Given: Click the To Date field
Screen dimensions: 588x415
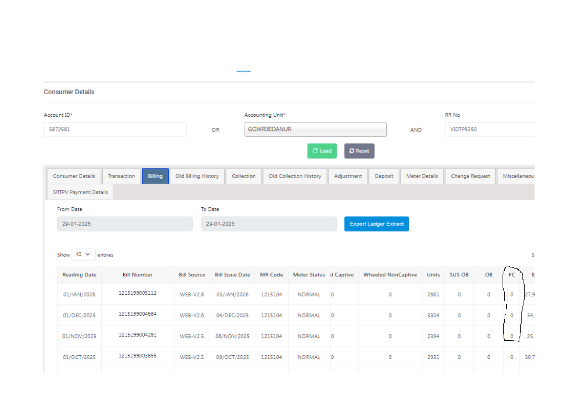Looking at the screenshot, I should [x=268, y=224].
